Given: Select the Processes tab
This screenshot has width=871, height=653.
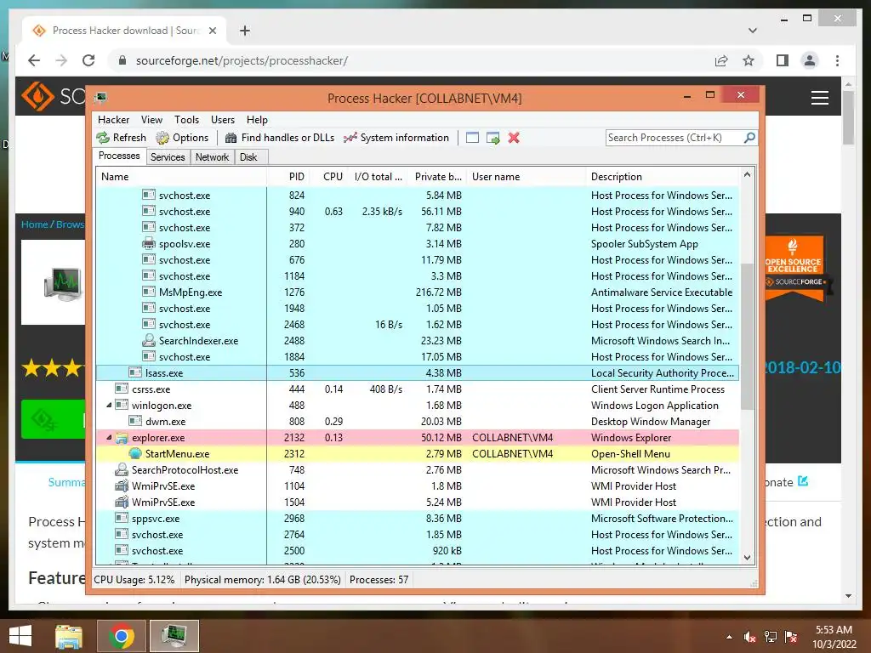Looking at the screenshot, I should coord(119,156).
